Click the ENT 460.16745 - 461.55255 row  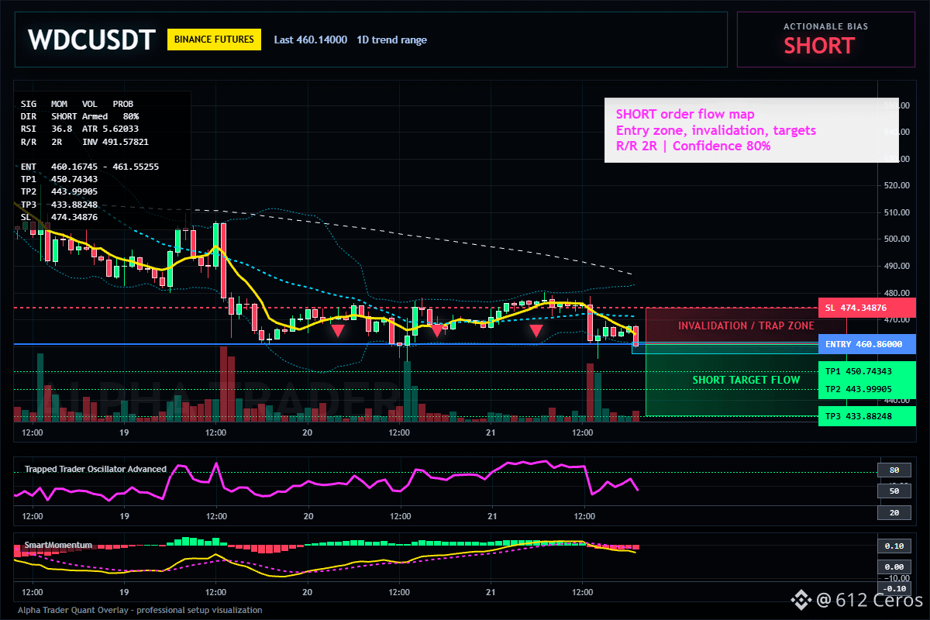point(90,167)
